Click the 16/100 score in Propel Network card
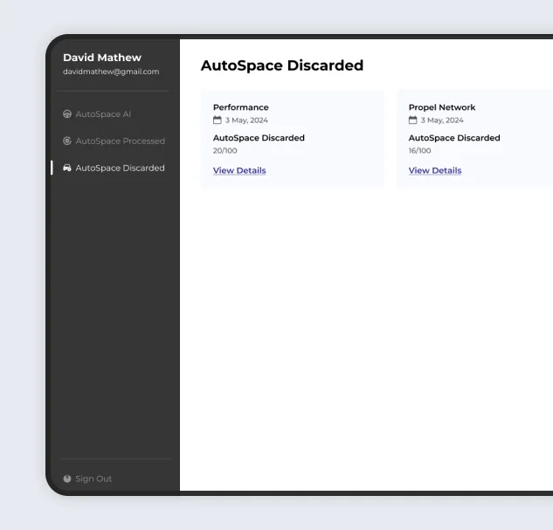 click(x=420, y=150)
